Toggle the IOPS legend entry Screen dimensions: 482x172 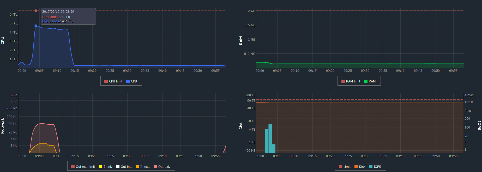click(375, 167)
